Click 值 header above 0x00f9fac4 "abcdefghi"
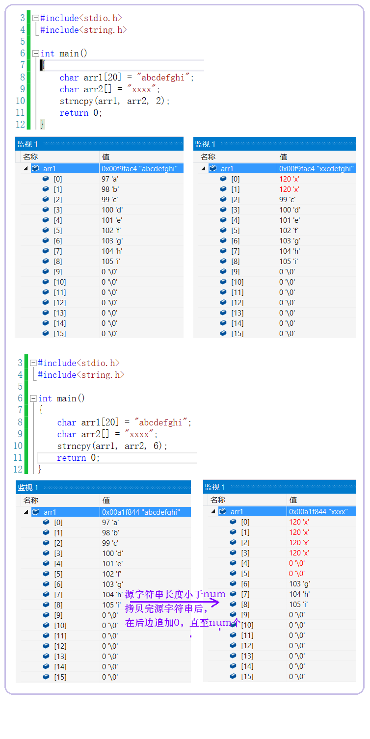This screenshot has height=739, width=370. [x=106, y=157]
